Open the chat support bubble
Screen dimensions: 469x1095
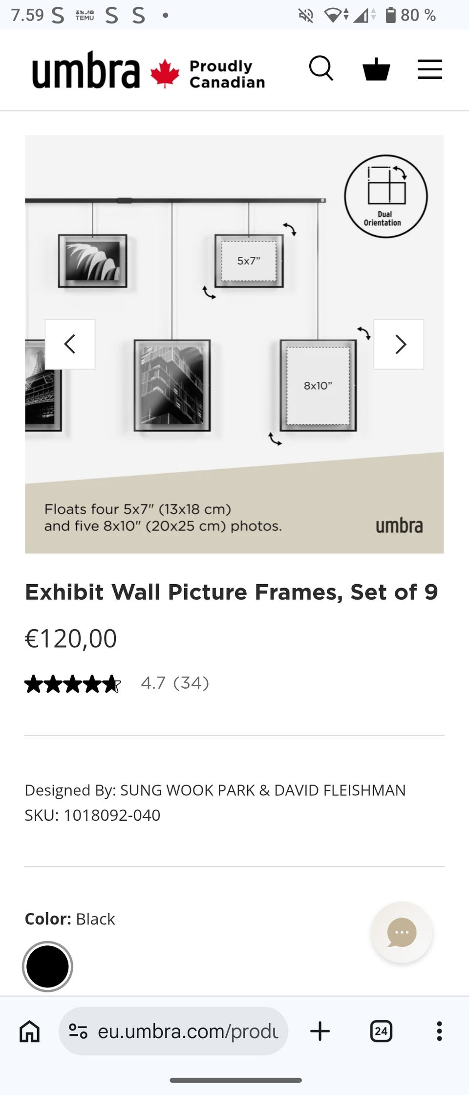pos(402,932)
